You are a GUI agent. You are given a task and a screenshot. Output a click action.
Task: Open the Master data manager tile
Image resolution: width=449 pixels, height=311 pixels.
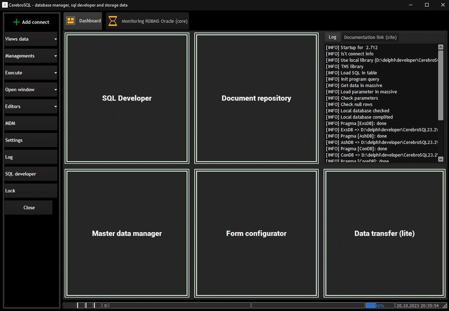pos(127,233)
